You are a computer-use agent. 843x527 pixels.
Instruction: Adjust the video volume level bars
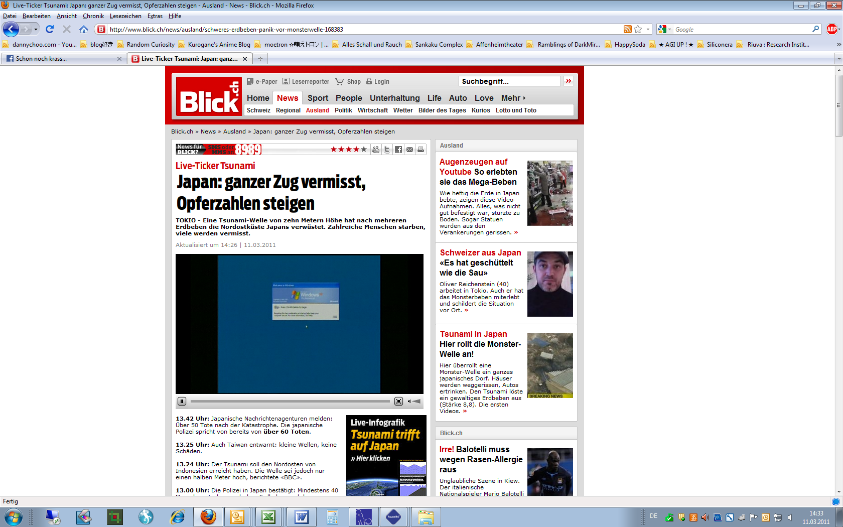pyautogui.click(x=416, y=401)
